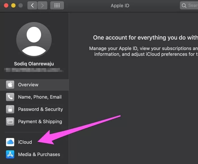Show all preferences grid button
Viewport: 198px width, 164px height.
pos(57,6)
